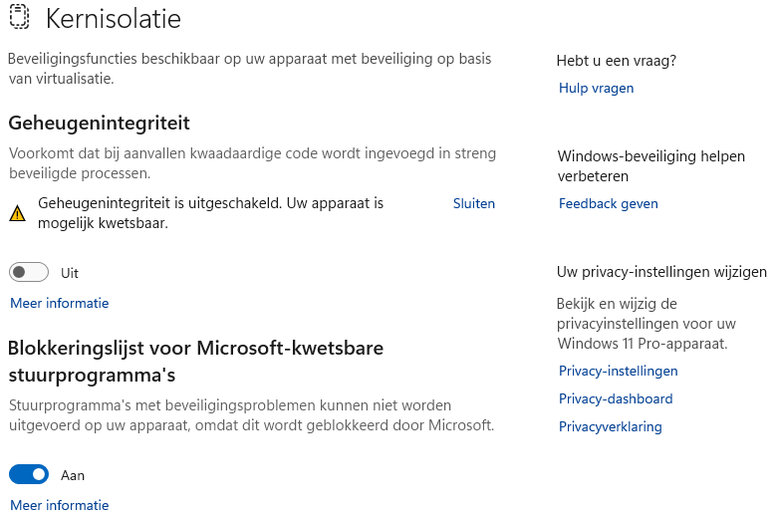
Task: Dismiss the warning via the Sluiten link
Action: (473, 203)
